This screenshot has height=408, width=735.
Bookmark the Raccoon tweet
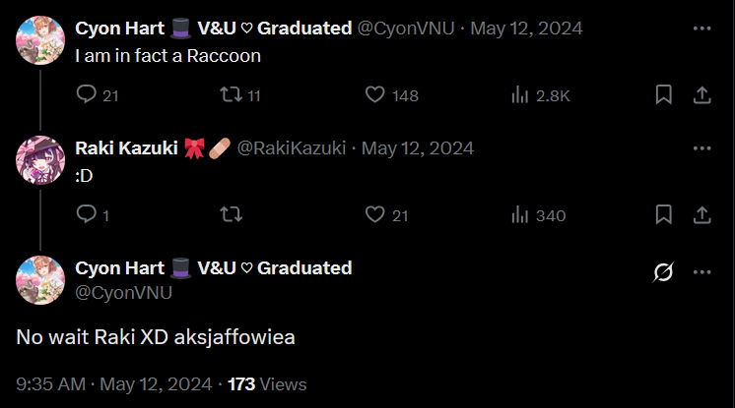point(664,95)
